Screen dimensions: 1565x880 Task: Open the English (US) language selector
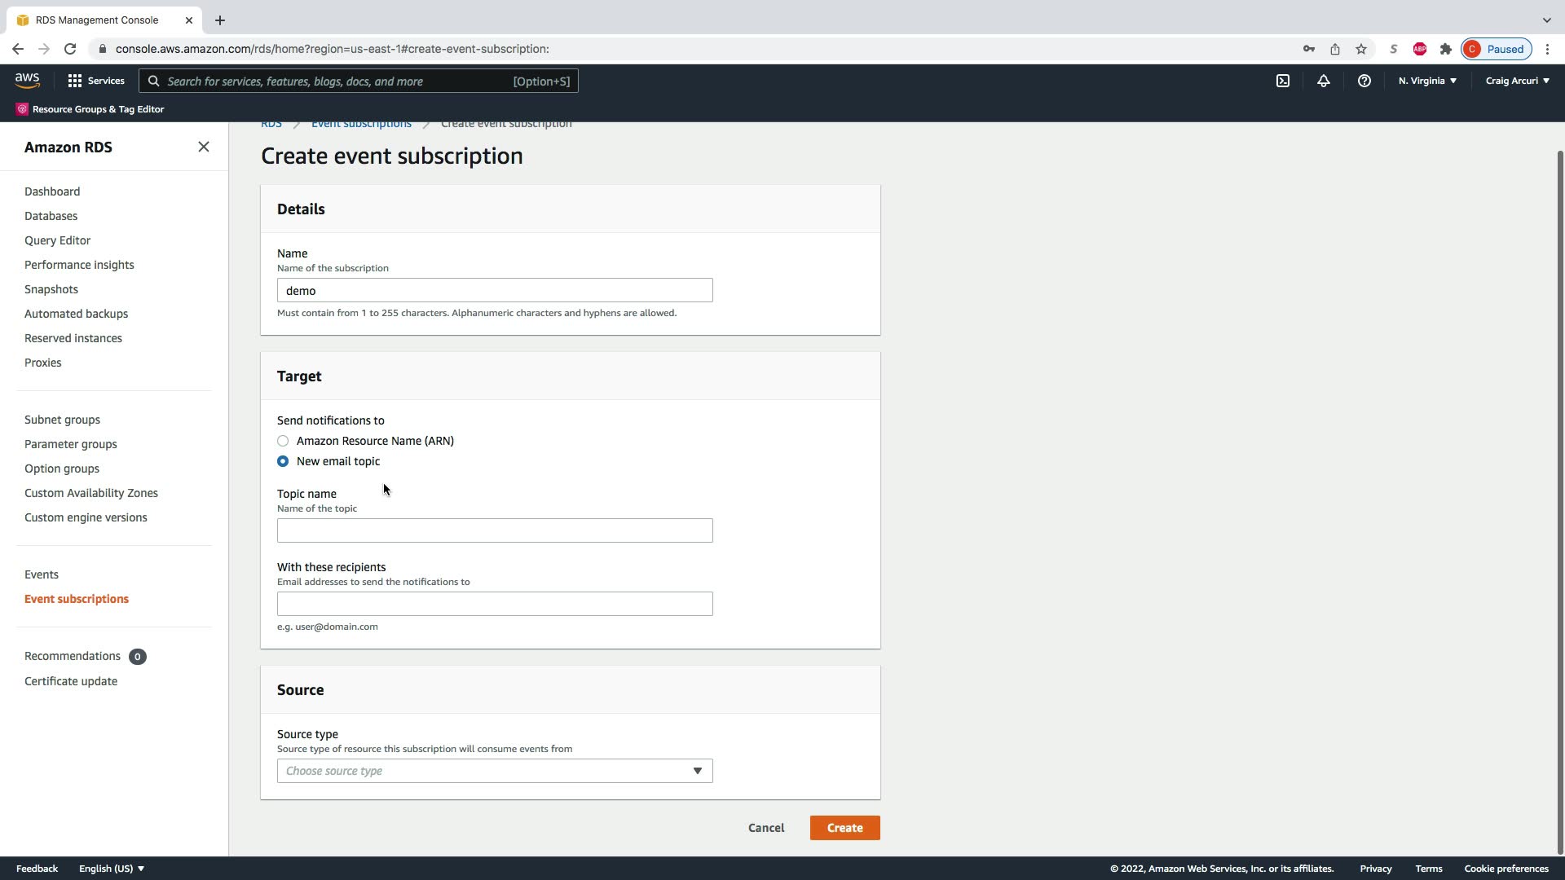click(x=112, y=869)
